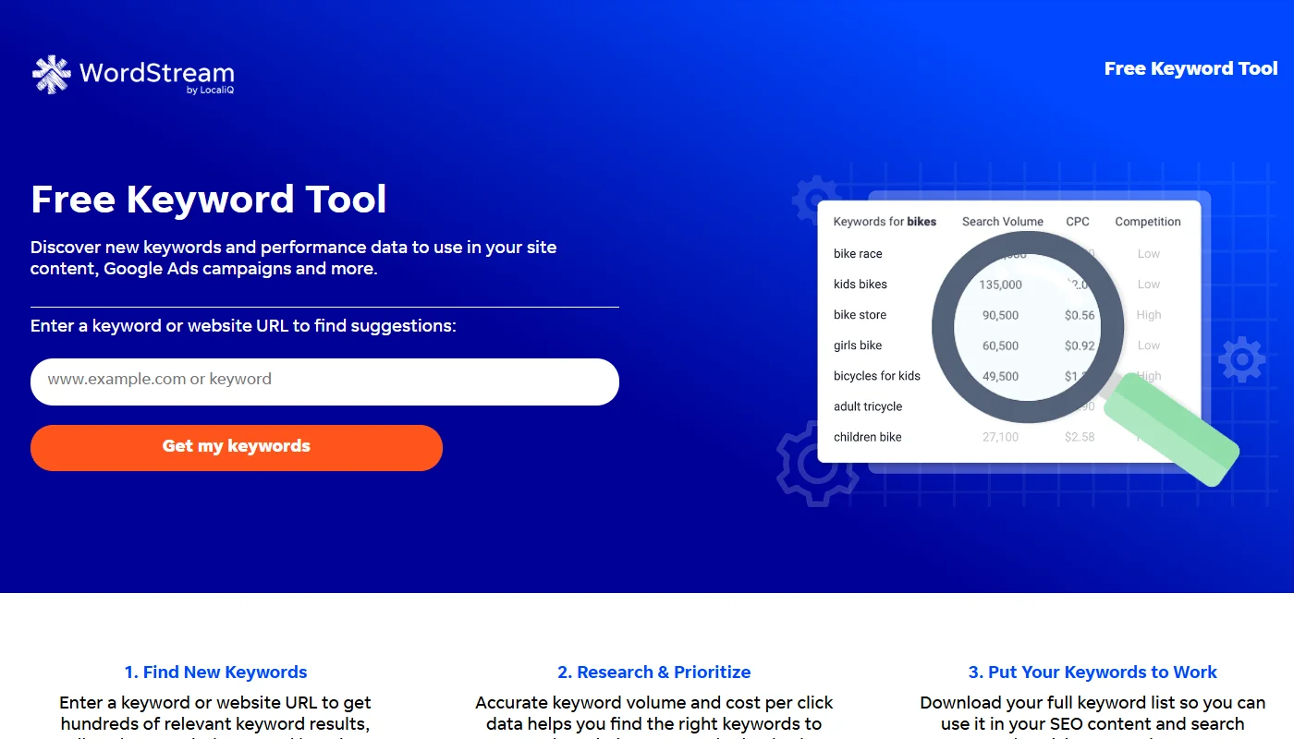Viewport: 1294px width, 739px height.
Task: Click the 49,500 search volume value
Action: (1001, 376)
